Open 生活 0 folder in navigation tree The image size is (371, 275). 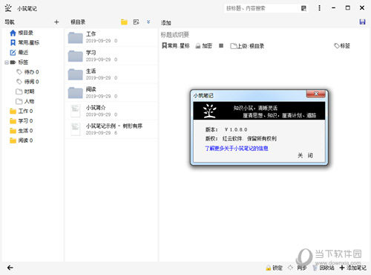[21, 131]
